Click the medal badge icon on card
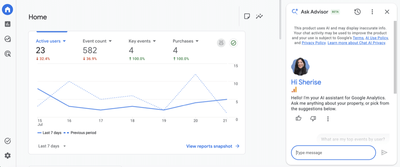The image size is (400, 167). click(221, 43)
